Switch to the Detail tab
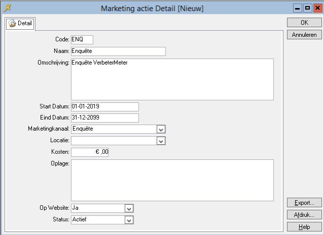Image resolution: width=324 pixels, height=235 pixels. (20, 24)
